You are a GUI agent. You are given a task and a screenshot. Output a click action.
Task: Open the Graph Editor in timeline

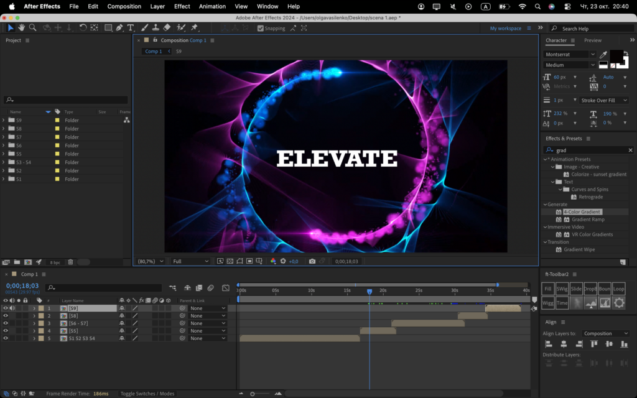[225, 287]
